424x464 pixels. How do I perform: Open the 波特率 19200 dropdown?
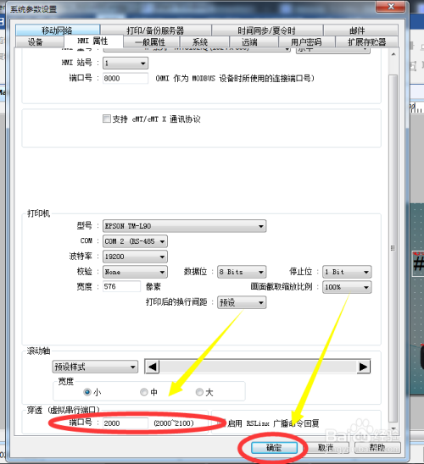tap(135, 257)
